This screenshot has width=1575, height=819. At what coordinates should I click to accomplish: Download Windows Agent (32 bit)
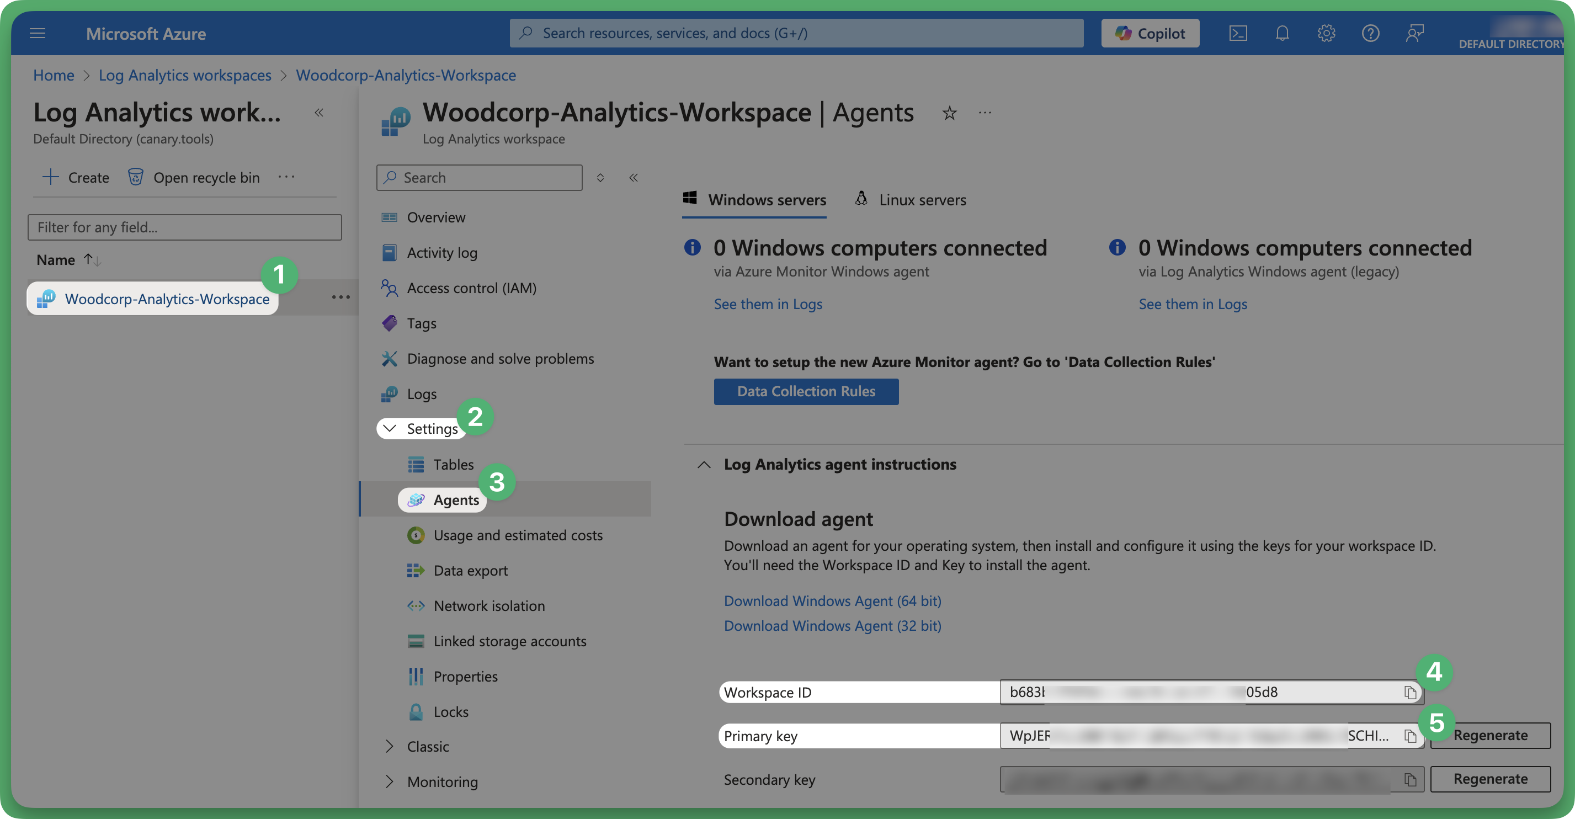[x=833, y=626]
